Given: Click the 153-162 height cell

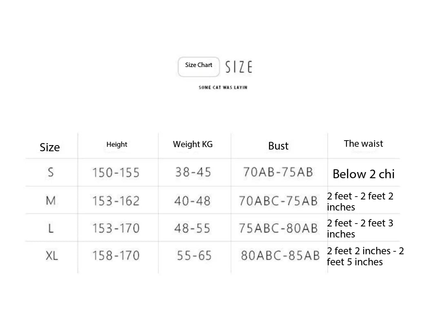Looking at the screenshot, I should (x=116, y=201).
